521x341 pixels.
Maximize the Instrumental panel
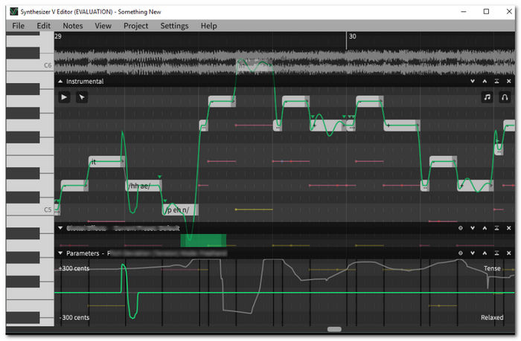pyautogui.click(x=496, y=81)
